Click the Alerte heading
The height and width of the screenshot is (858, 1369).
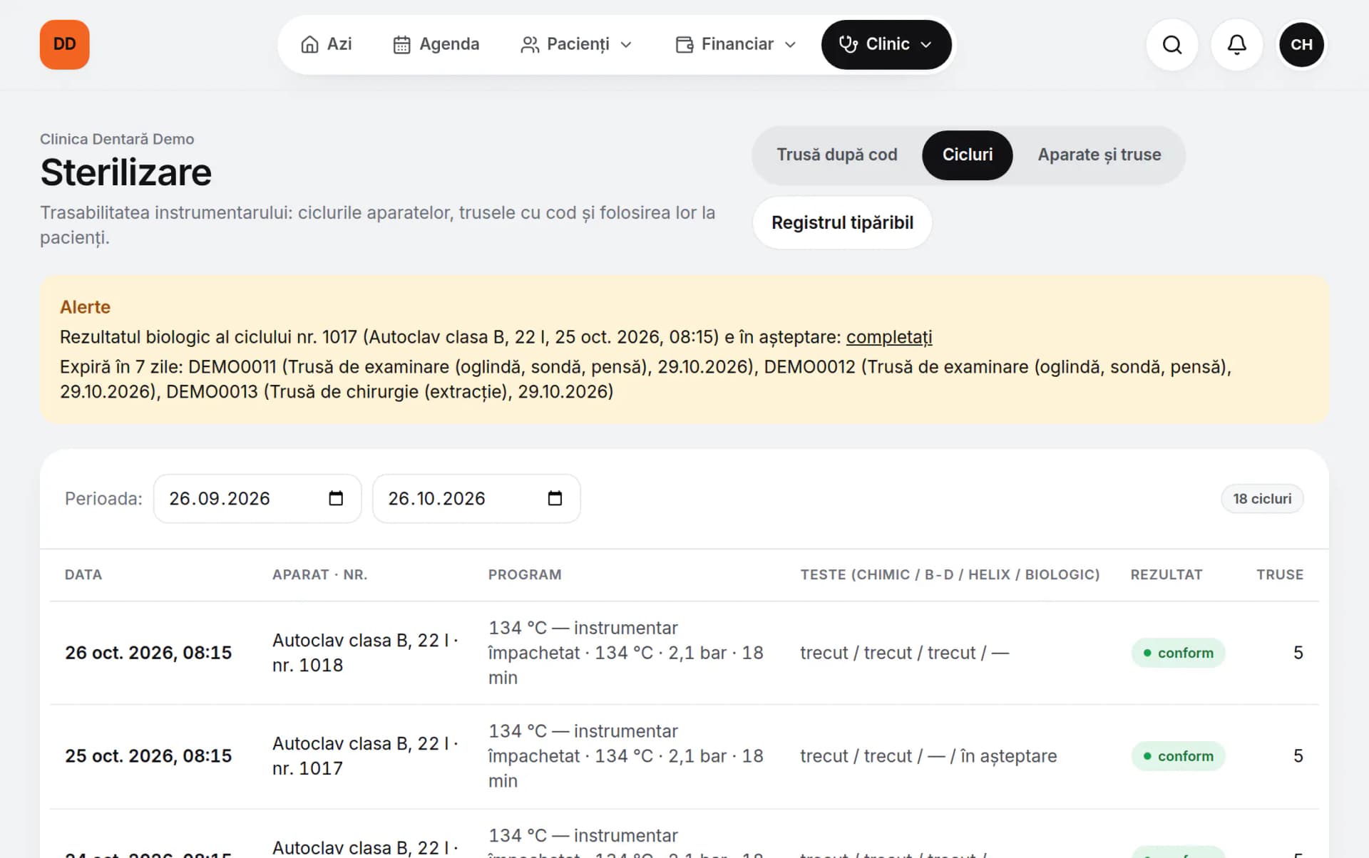pyautogui.click(x=85, y=307)
